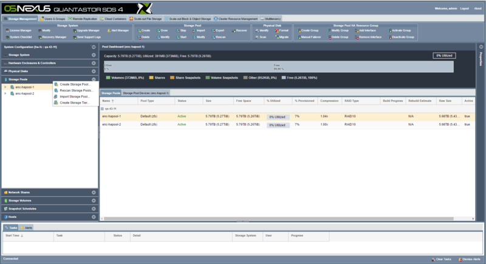Image resolution: width=486 pixels, height=264 pixels.
Task: Click Start in the Storage Pool group
Action: coord(181,37)
